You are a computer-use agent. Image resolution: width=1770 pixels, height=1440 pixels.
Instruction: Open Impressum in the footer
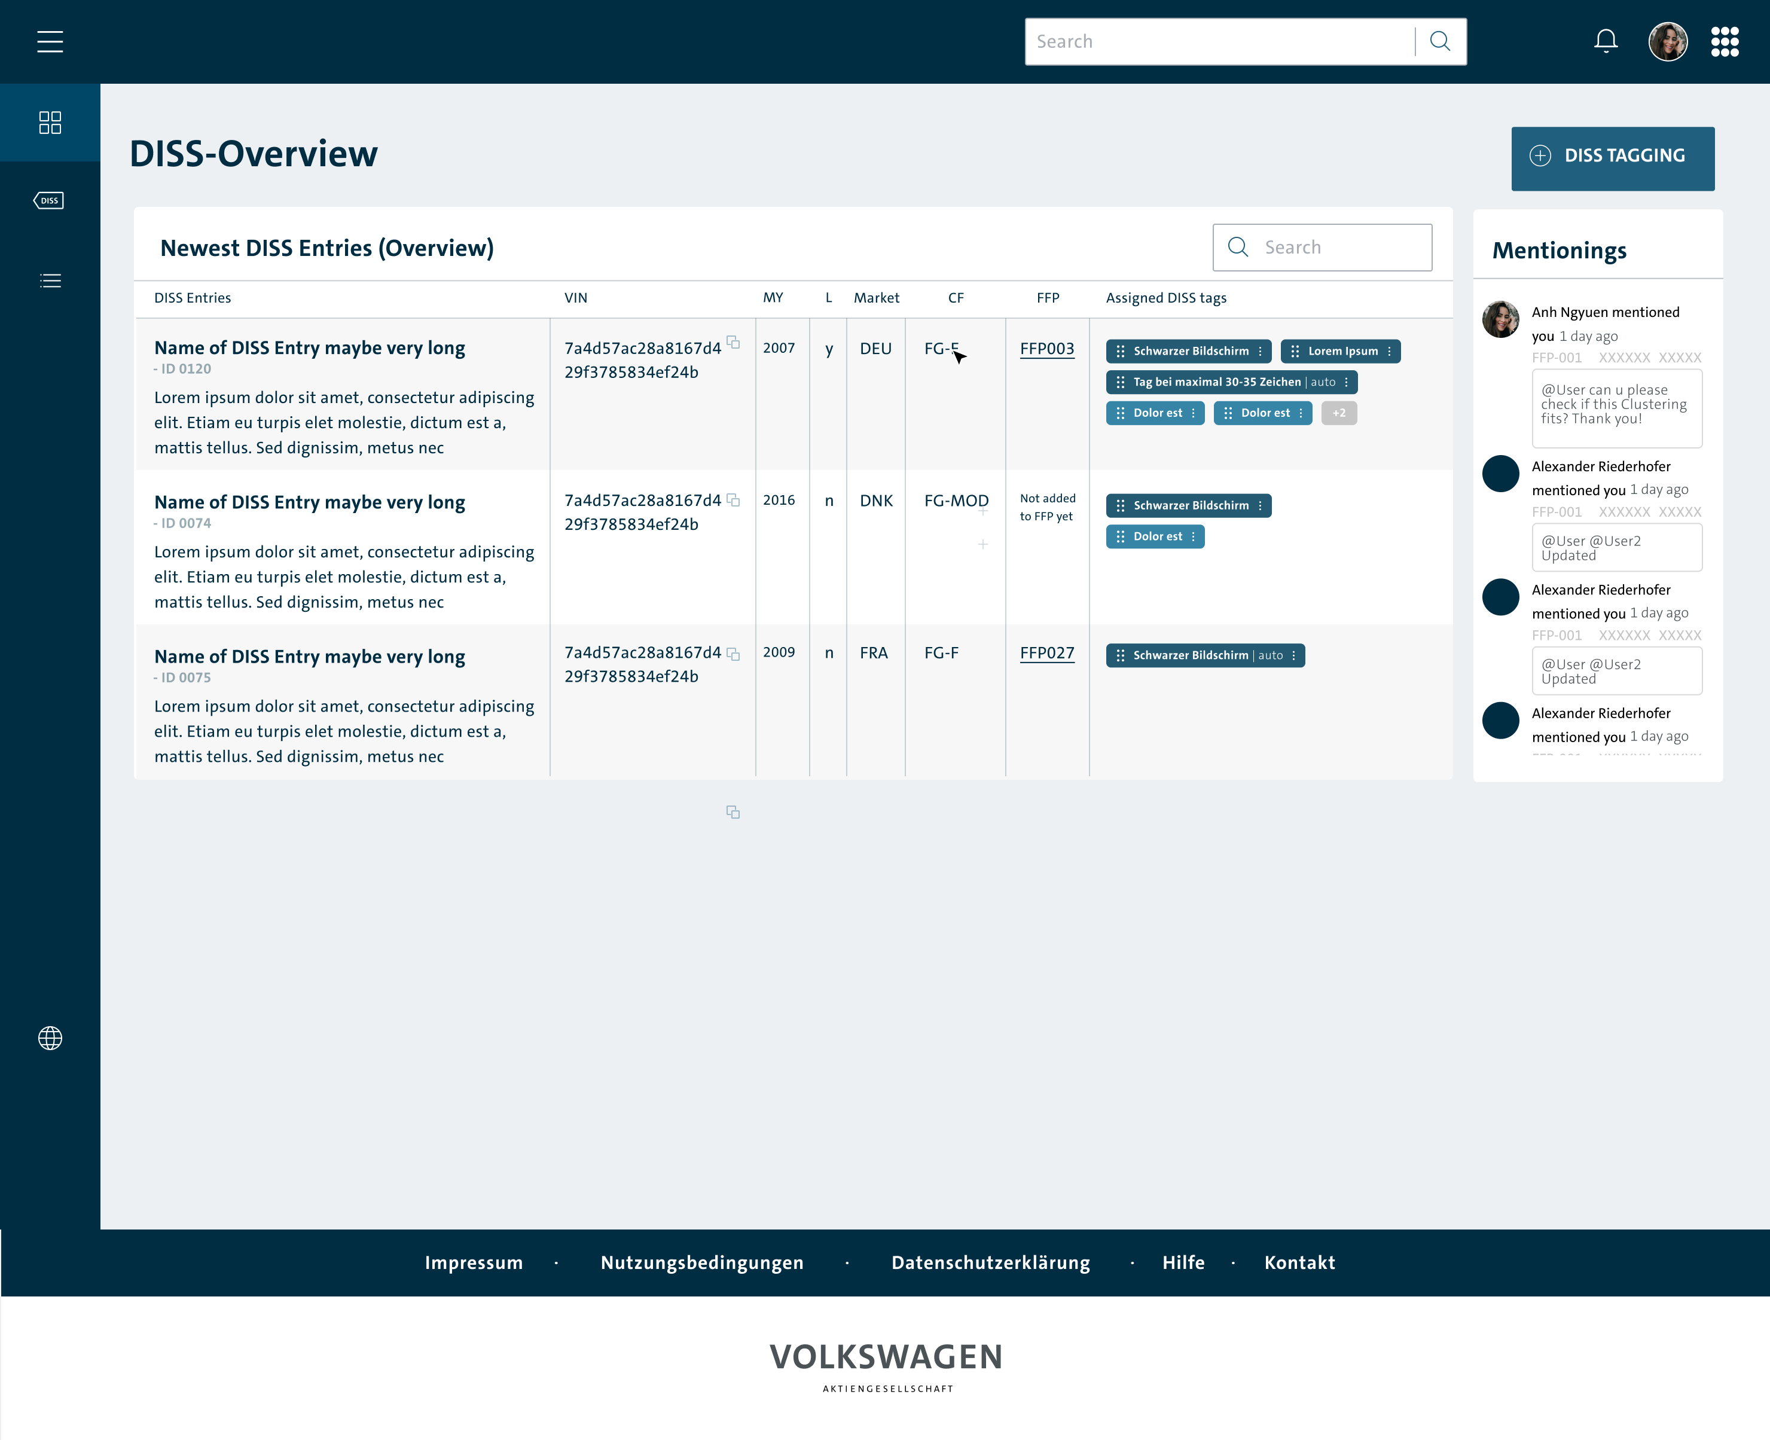[474, 1262]
